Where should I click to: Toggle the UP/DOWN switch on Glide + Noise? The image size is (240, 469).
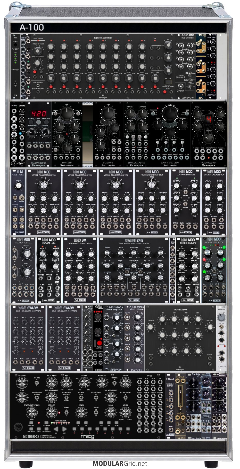pyautogui.click(x=21, y=198)
